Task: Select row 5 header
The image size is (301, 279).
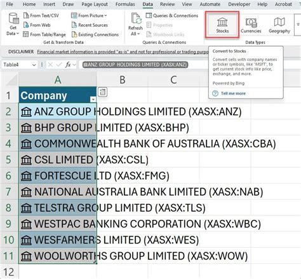Action: point(9,160)
